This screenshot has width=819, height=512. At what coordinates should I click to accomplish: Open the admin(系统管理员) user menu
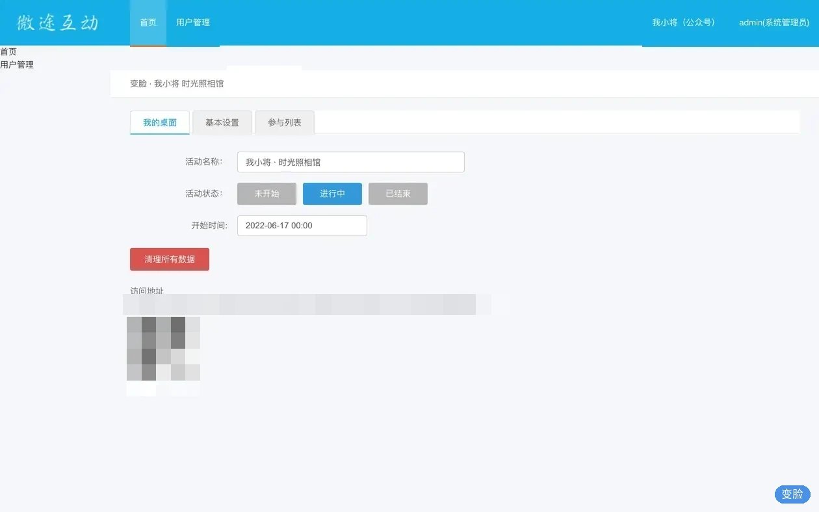pos(774,23)
